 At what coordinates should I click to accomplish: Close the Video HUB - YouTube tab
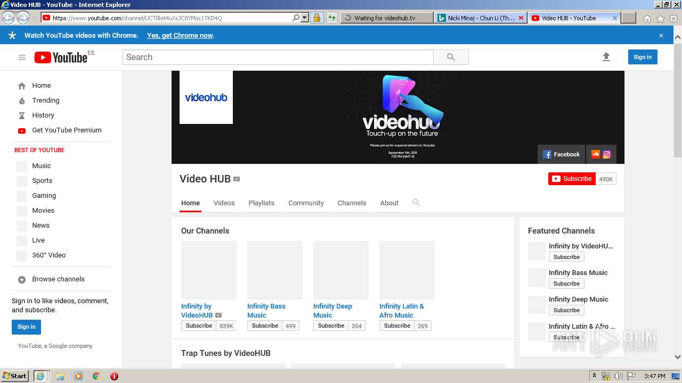tap(615, 18)
